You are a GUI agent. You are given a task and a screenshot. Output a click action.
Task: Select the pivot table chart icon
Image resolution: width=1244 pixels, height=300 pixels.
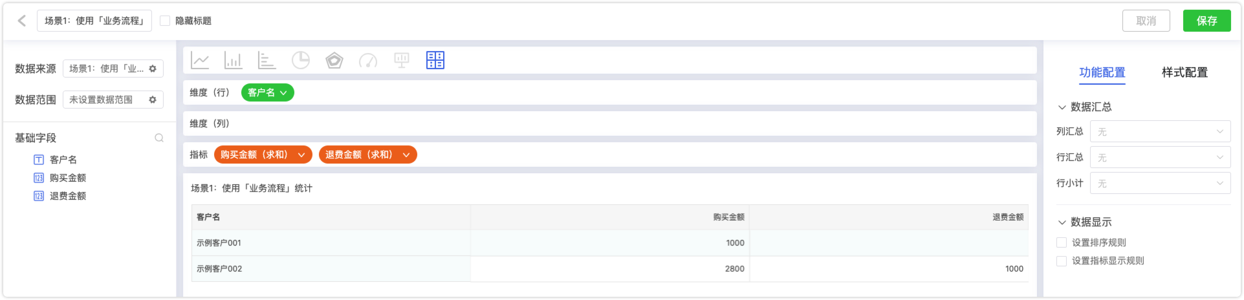[435, 61]
